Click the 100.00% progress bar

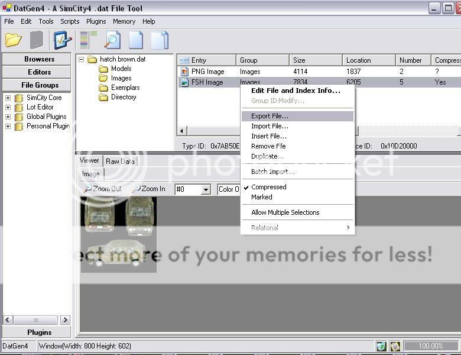430,346
